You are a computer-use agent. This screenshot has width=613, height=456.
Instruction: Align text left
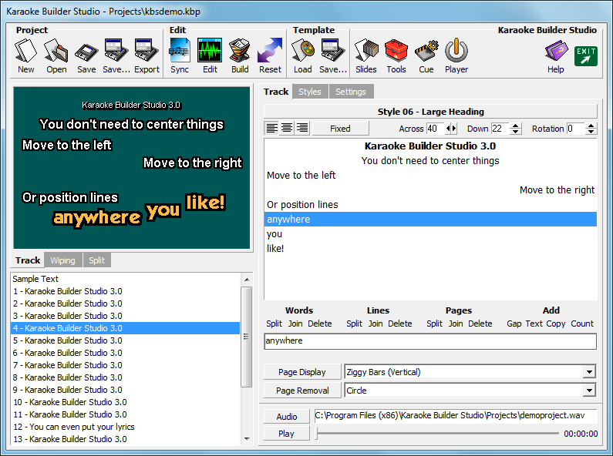pyautogui.click(x=271, y=128)
